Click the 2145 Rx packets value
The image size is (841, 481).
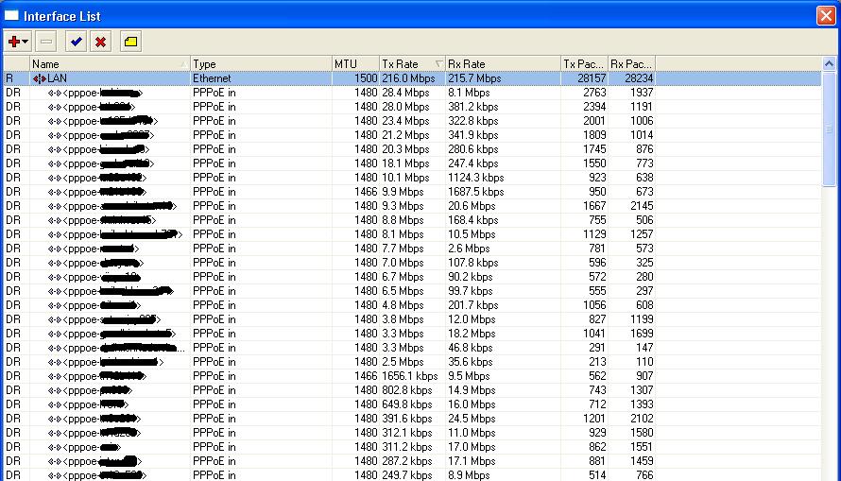tap(642, 206)
